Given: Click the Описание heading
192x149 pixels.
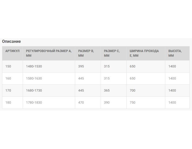Looking at the screenshot, I should coord(11,41).
